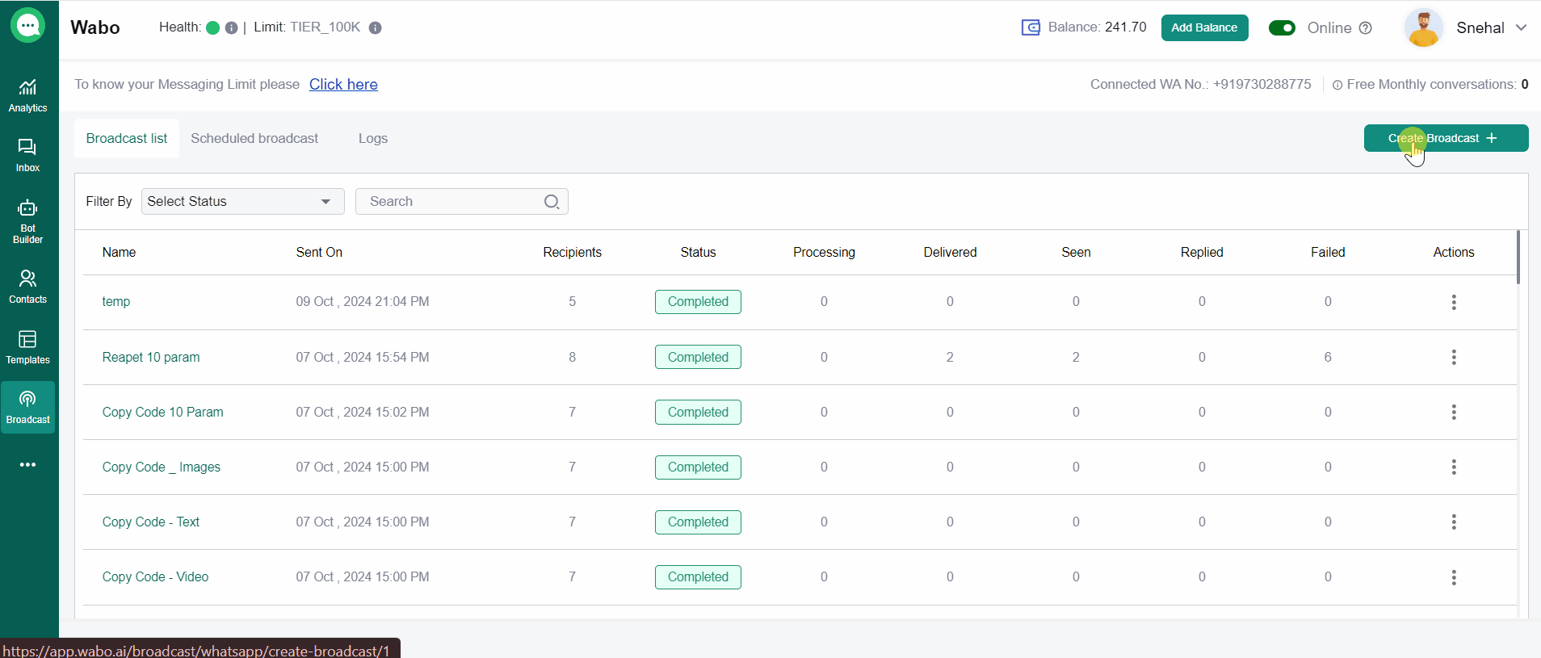Click the broadcast table vertical scrollbar
This screenshot has width=1541, height=658.
1518,258
